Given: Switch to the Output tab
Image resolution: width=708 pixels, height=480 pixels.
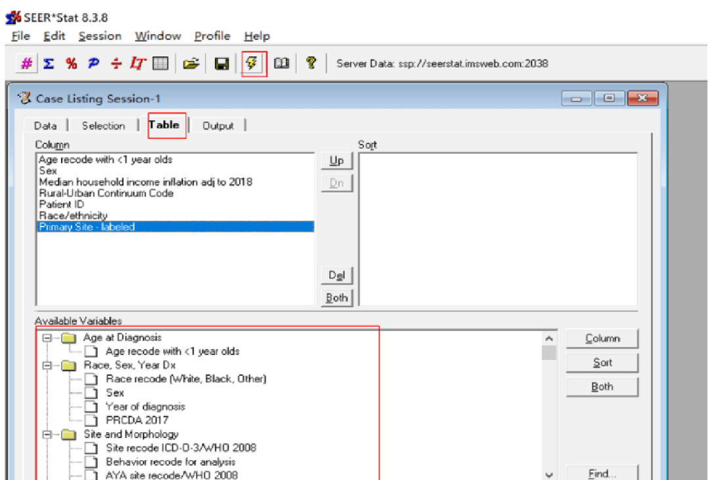Looking at the screenshot, I should click(218, 126).
